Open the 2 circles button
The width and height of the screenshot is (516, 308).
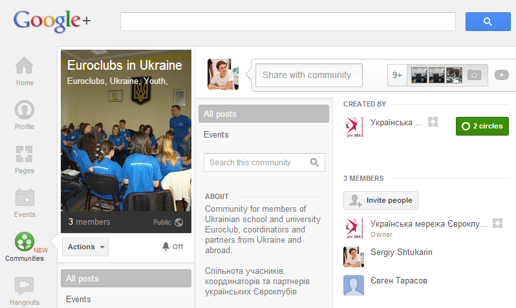coord(482,126)
